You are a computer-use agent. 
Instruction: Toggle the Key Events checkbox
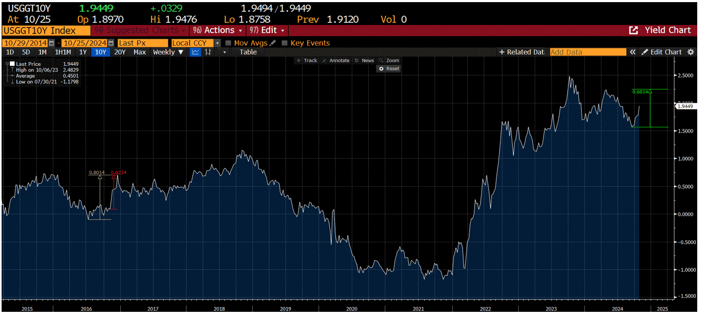point(285,42)
